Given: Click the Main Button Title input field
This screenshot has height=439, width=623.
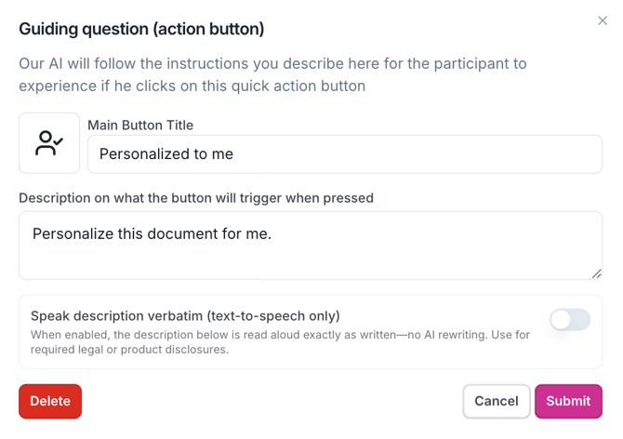Looking at the screenshot, I should click(x=345, y=154).
